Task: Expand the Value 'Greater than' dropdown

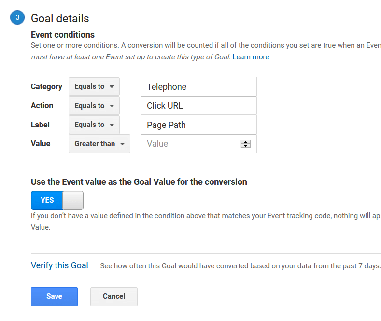Action: pos(99,144)
